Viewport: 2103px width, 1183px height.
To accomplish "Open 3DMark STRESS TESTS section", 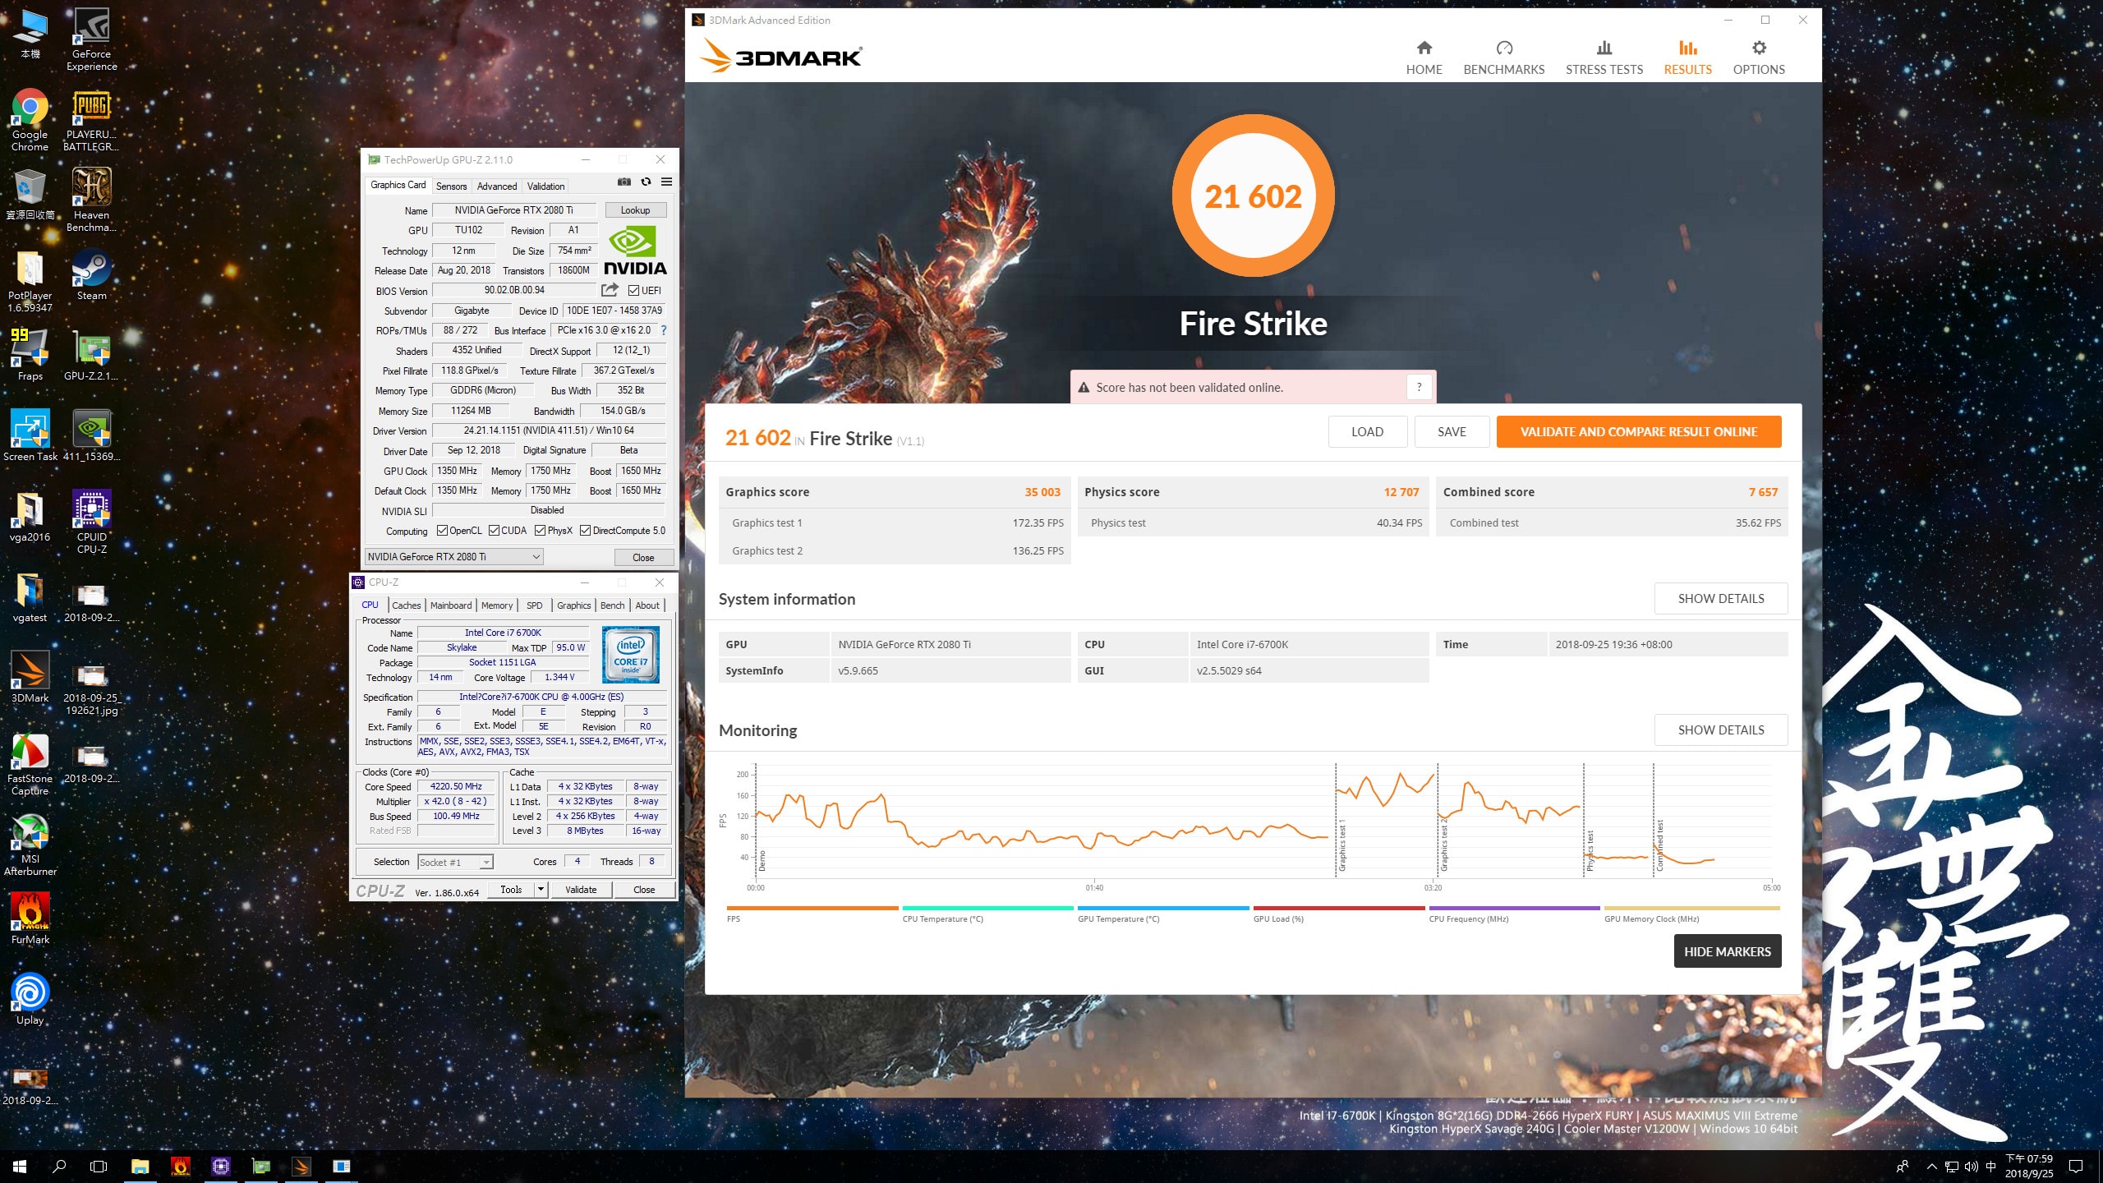I will pos(1604,58).
